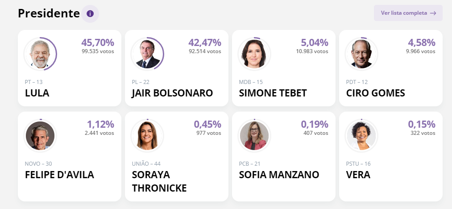Image resolution: width=452 pixels, height=209 pixels.
Task: Click the Presidente section heading
Action: point(49,13)
